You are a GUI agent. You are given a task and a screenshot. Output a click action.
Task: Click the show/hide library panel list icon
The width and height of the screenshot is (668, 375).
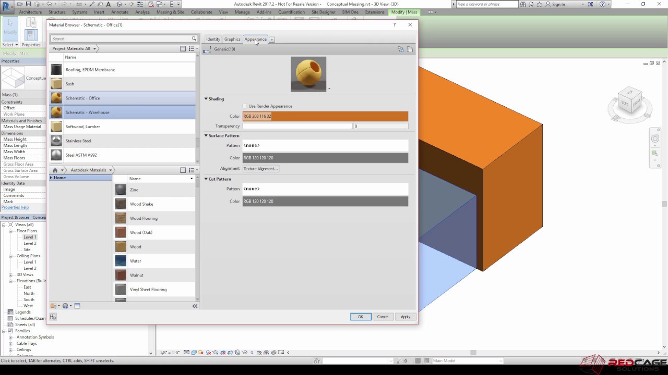77,306
